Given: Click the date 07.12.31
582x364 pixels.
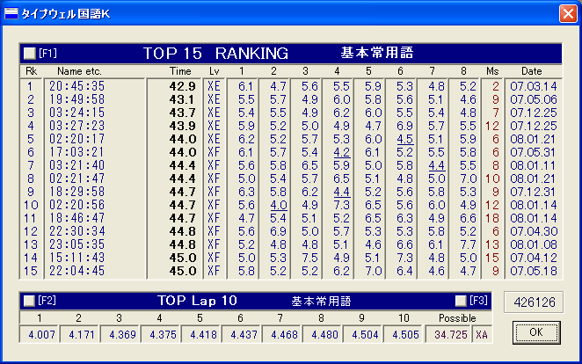Looking at the screenshot, I should point(534,192).
